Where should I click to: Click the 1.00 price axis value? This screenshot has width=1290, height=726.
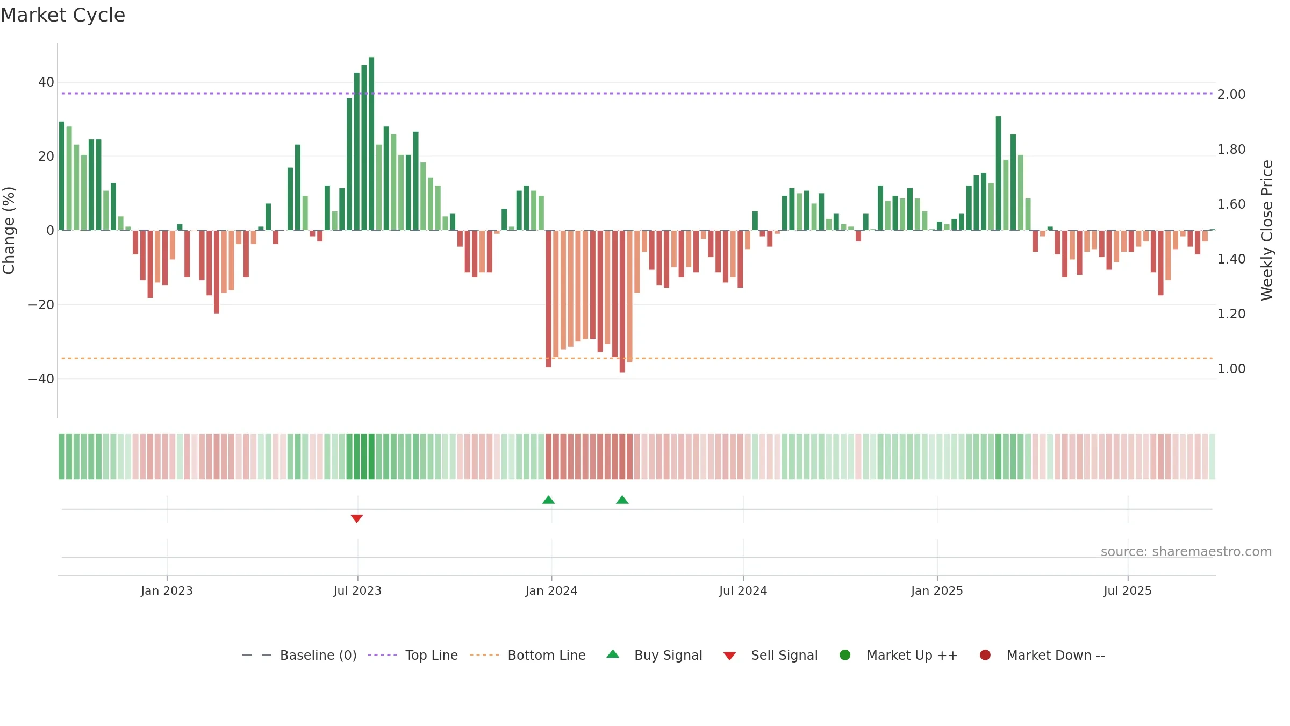(x=1231, y=369)
